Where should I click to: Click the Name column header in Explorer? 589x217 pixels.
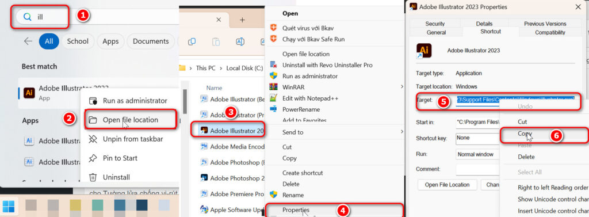214,87
